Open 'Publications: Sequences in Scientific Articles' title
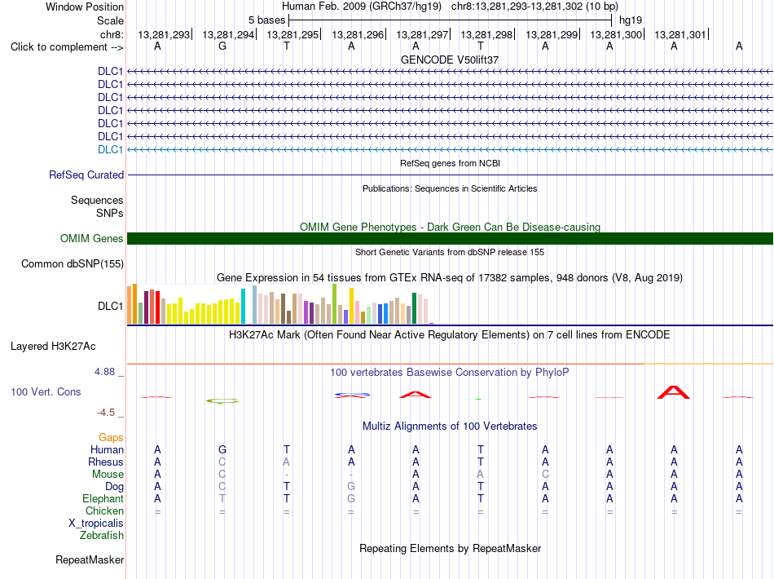The height and width of the screenshot is (579, 774). (450, 188)
